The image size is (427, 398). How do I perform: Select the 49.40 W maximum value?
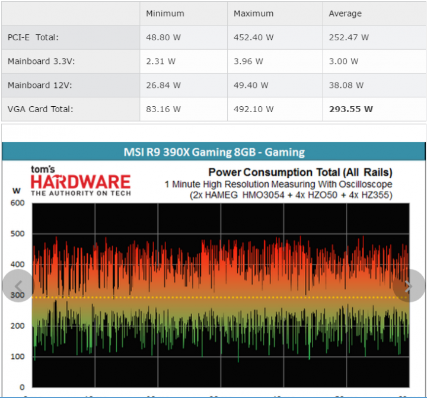(x=251, y=85)
